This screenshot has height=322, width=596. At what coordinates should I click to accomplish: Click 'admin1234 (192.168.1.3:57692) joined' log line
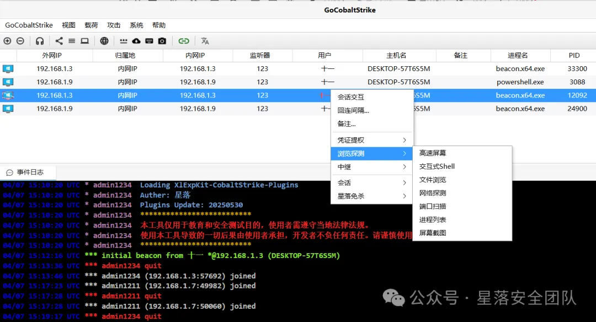129,276
